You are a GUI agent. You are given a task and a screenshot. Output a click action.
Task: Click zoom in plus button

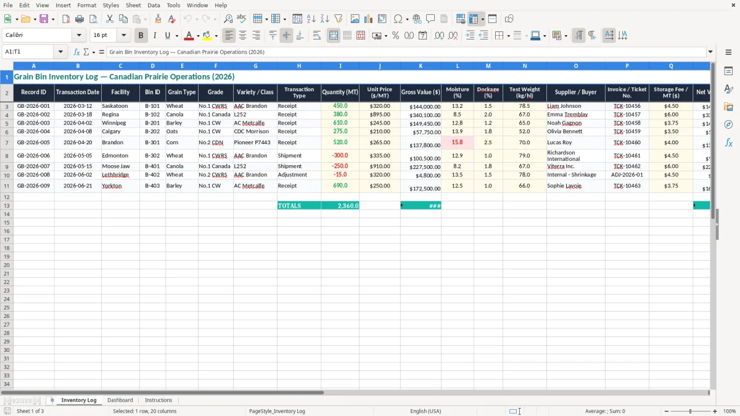click(x=715, y=411)
